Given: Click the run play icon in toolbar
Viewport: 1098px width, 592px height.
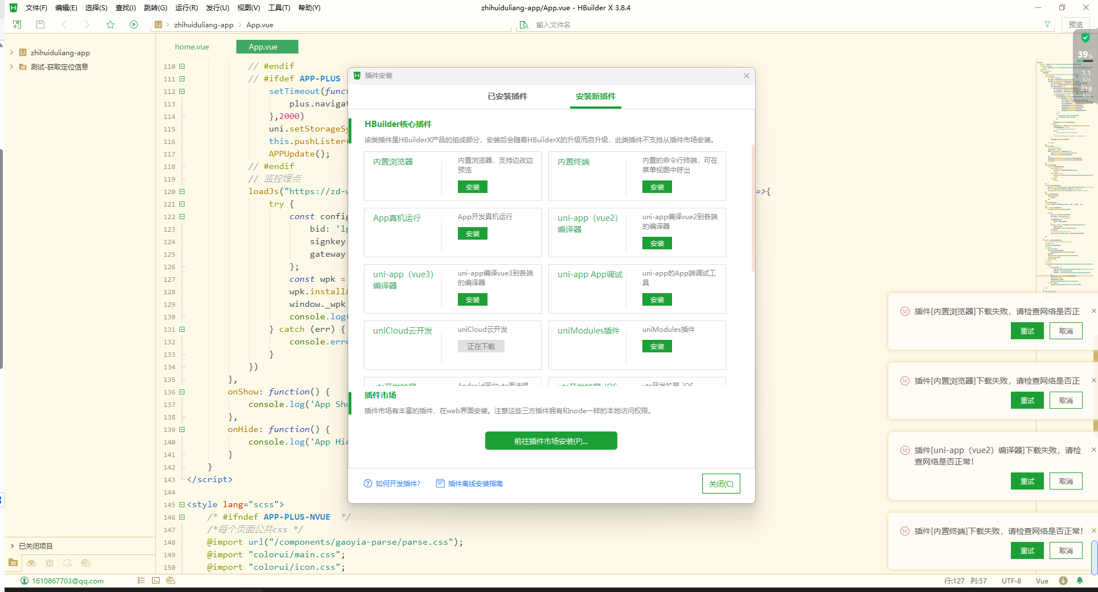Looking at the screenshot, I should (x=134, y=24).
